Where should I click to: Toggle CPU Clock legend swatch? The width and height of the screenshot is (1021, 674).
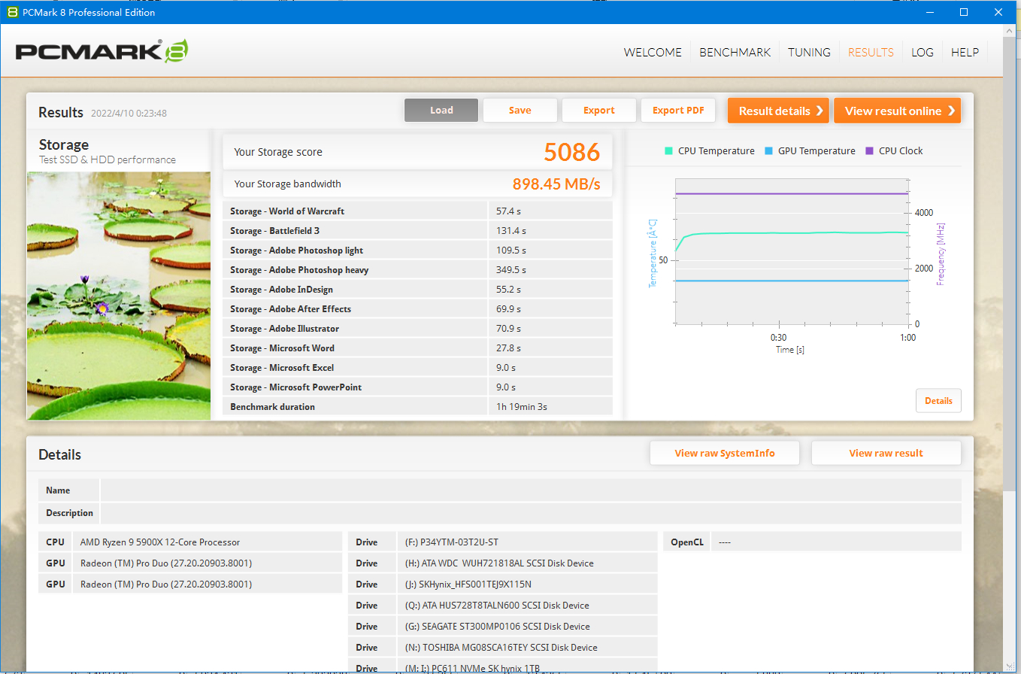869,150
